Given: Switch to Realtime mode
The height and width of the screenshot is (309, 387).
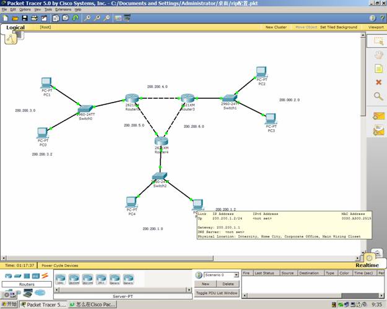Looking at the screenshot, I should point(367,265).
